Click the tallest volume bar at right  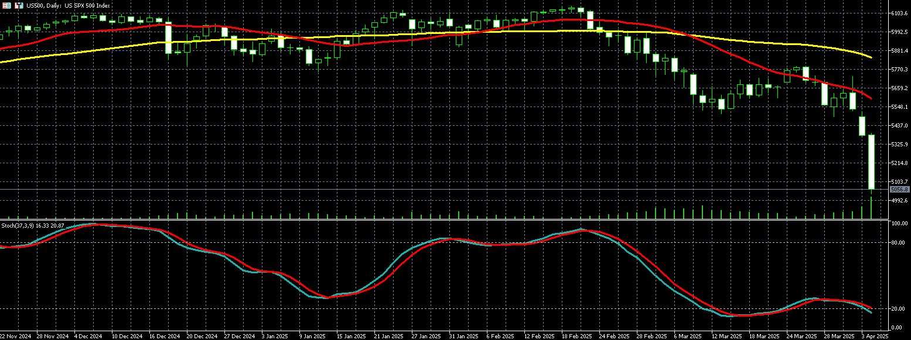871,208
